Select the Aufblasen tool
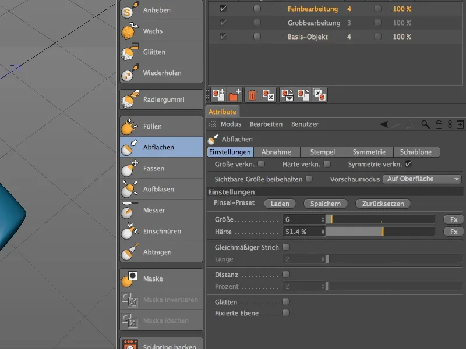 (161, 189)
